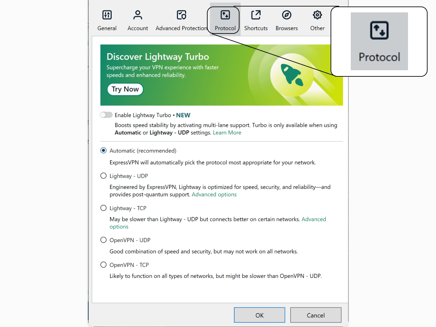Switch to the Account tab
This screenshot has width=436, height=327.
click(x=138, y=20)
